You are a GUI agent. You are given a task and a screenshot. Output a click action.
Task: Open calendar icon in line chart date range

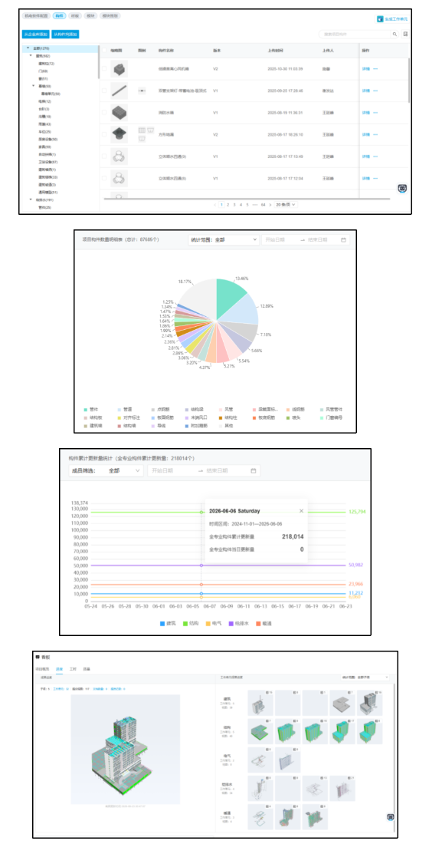pos(254,470)
